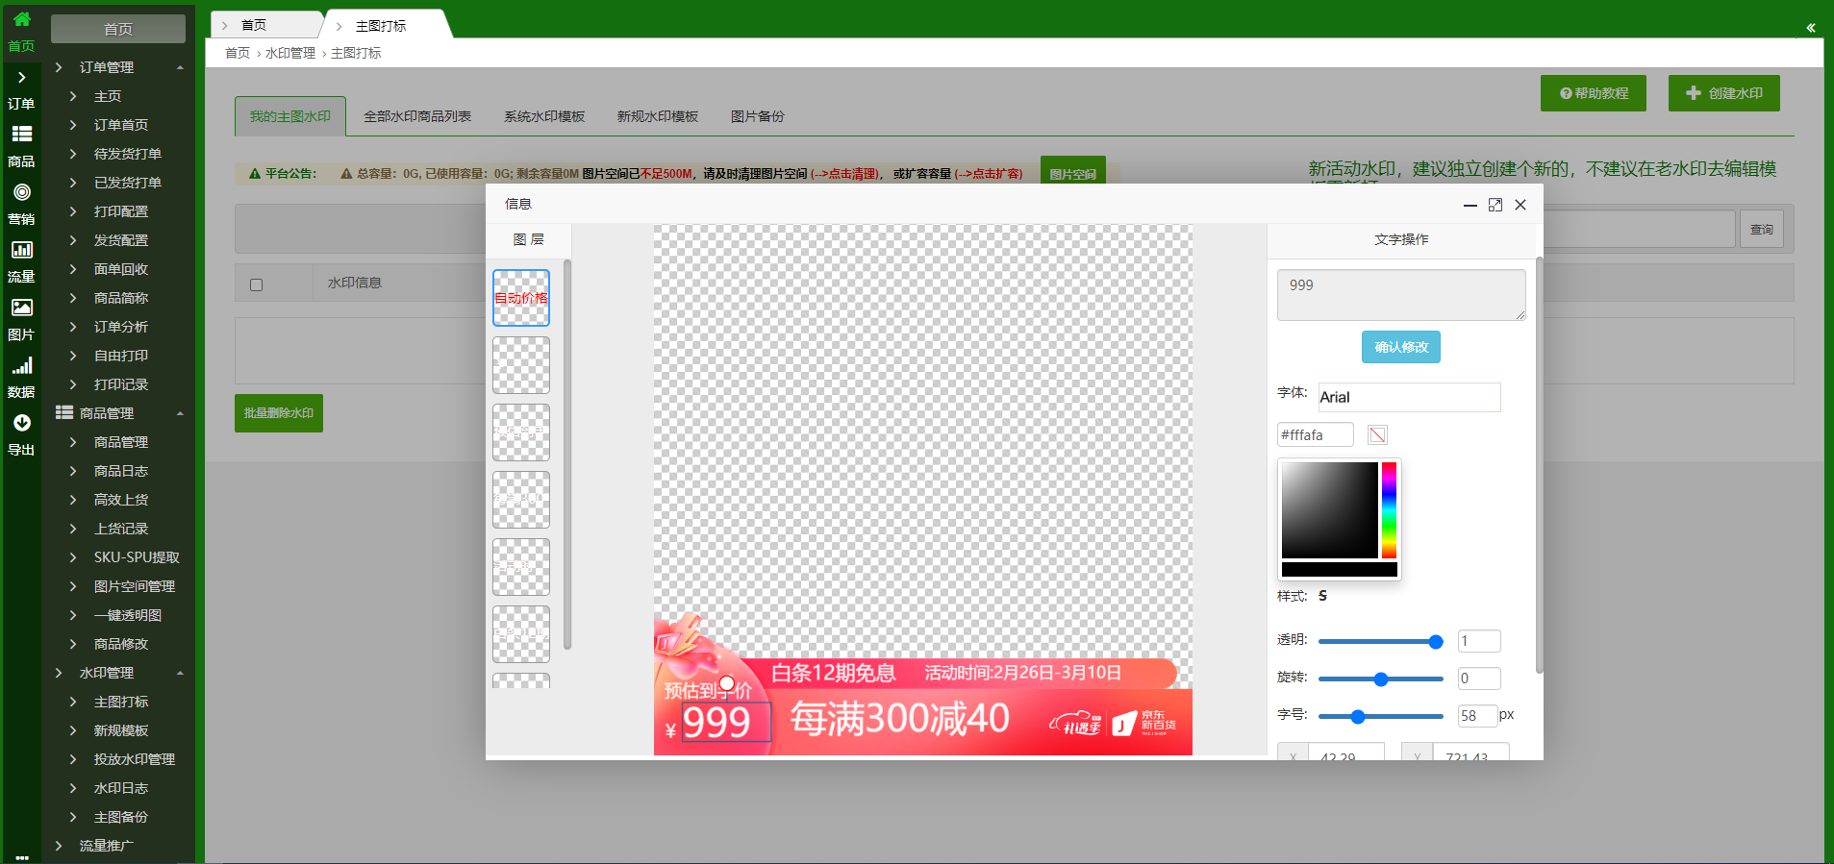
Task: Click the transparent color icon beside hex field
Action: pyautogui.click(x=1377, y=435)
